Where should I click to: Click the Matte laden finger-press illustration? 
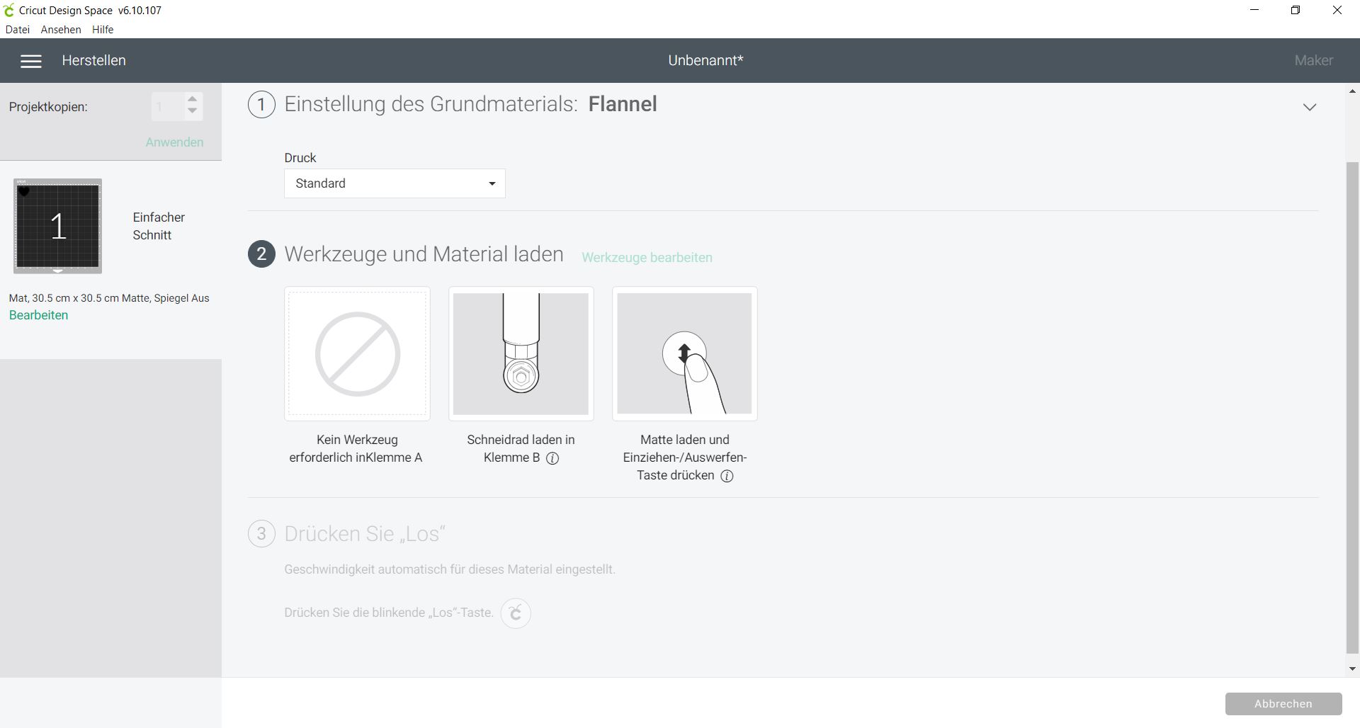pyautogui.click(x=684, y=353)
